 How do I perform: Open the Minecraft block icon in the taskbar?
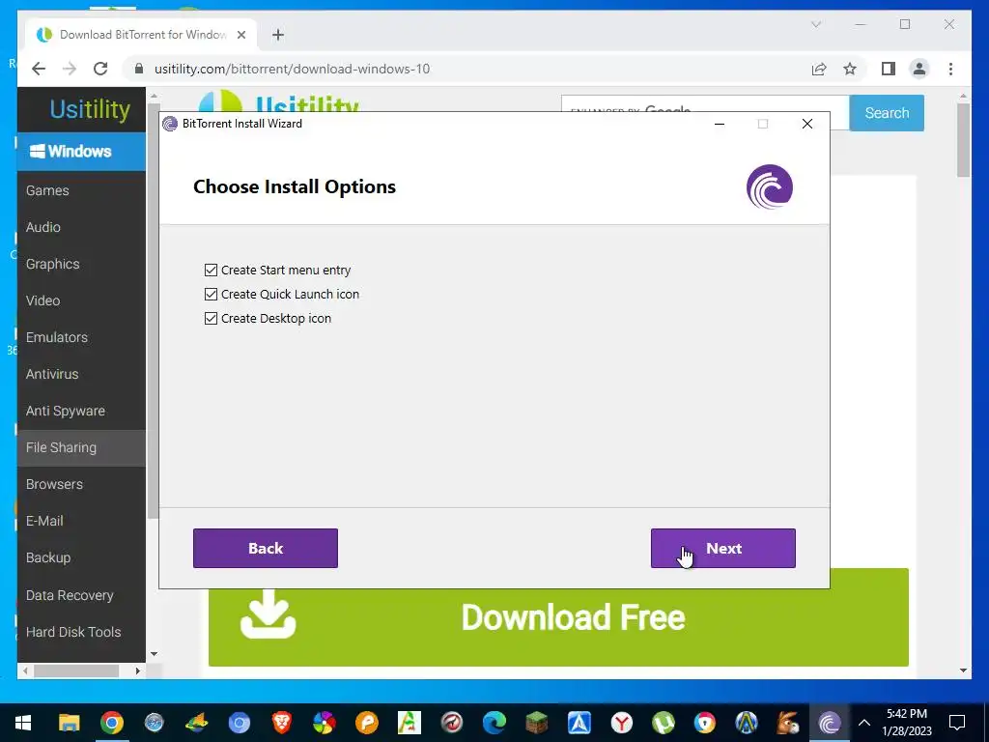[x=537, y=723]
